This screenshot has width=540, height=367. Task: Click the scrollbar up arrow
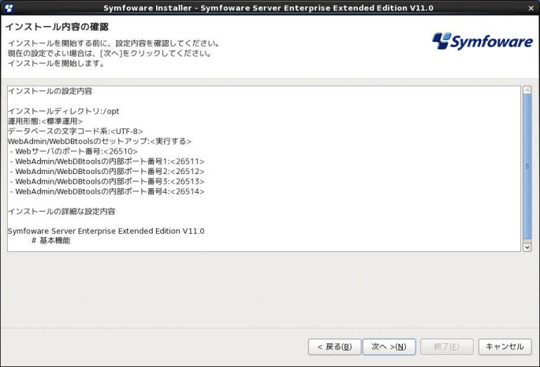[x=527, y=90]
